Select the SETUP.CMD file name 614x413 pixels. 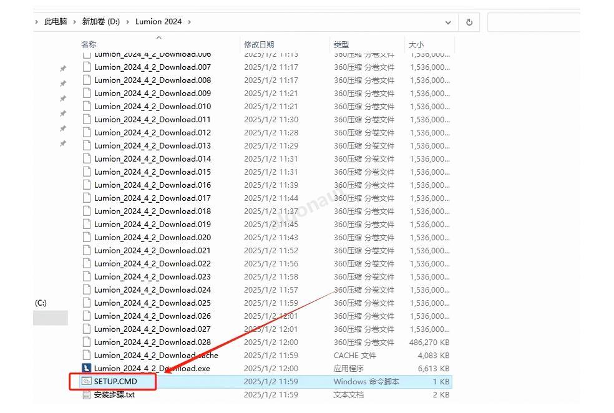pos(115,381)
